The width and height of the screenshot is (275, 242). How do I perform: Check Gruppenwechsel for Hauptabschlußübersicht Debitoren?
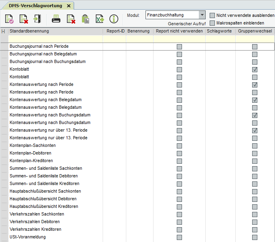tap(255, 199)
